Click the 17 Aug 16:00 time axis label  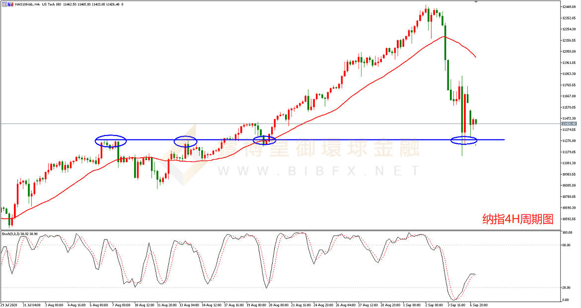(x=233, y=305)
